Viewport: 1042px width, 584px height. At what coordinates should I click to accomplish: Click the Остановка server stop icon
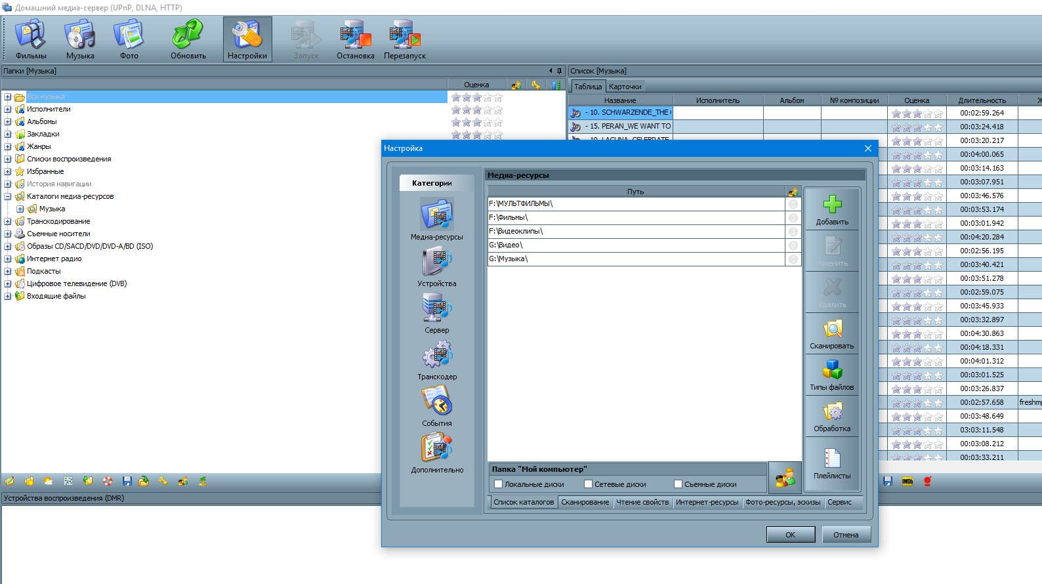point(355,39)
